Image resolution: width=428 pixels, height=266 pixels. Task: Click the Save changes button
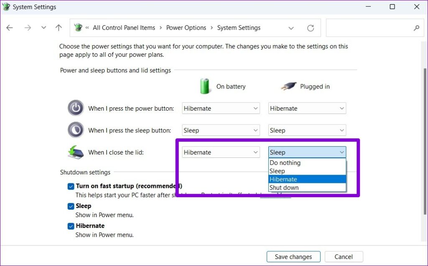(293, 256)
